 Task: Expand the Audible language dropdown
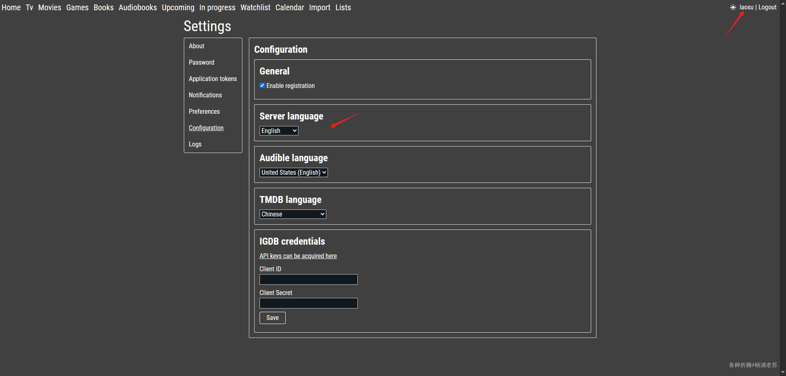(294, 172)
